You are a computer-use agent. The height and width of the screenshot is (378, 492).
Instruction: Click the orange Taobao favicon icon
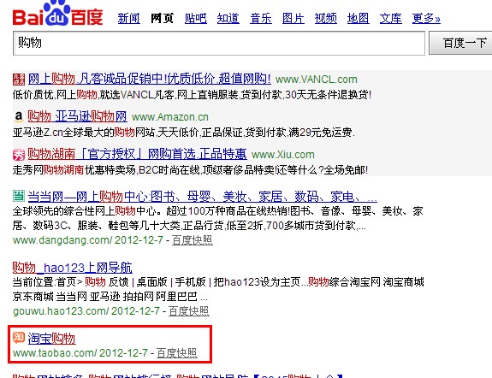tap(19, 338)
